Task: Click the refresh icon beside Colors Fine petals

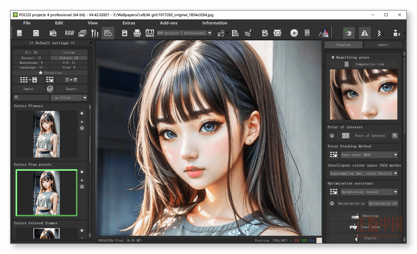Action: [82, 187]
